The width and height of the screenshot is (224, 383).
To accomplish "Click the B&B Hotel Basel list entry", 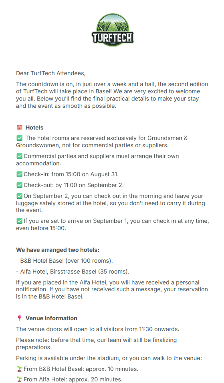I will coord(65,261).
